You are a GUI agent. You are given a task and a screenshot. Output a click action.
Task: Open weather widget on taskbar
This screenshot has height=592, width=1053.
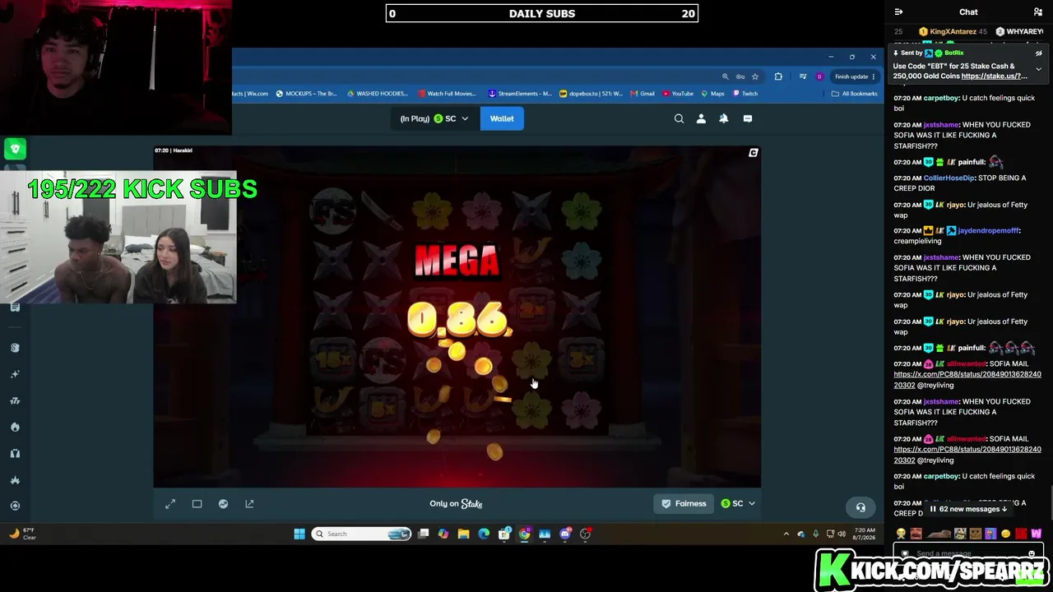point(23,534)
